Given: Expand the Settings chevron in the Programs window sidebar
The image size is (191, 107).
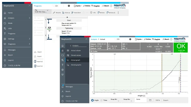Looking at the screenshot, I should point(30,39).
